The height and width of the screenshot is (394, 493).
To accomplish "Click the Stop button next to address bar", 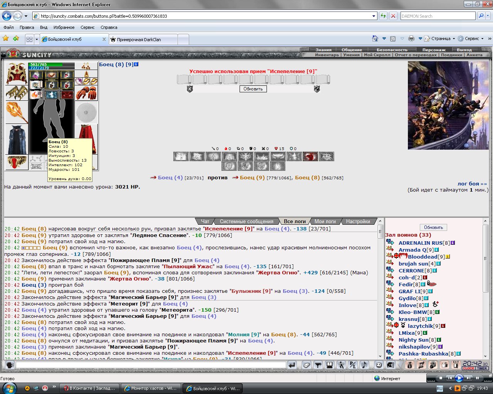I will pyautogui.click(x=393, y=16).
